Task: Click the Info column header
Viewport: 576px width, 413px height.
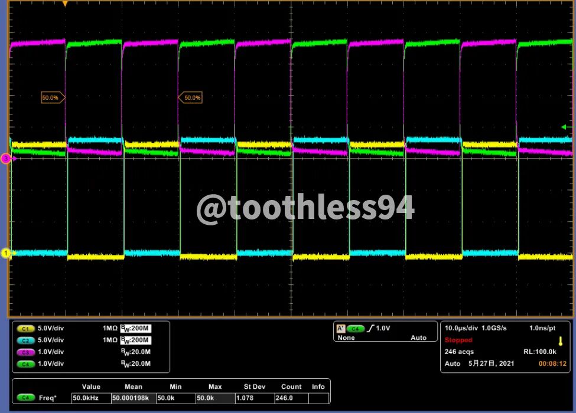Action: [318, 386]
